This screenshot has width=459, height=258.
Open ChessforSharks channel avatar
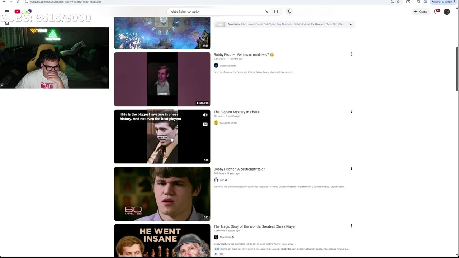click(216, 66)
